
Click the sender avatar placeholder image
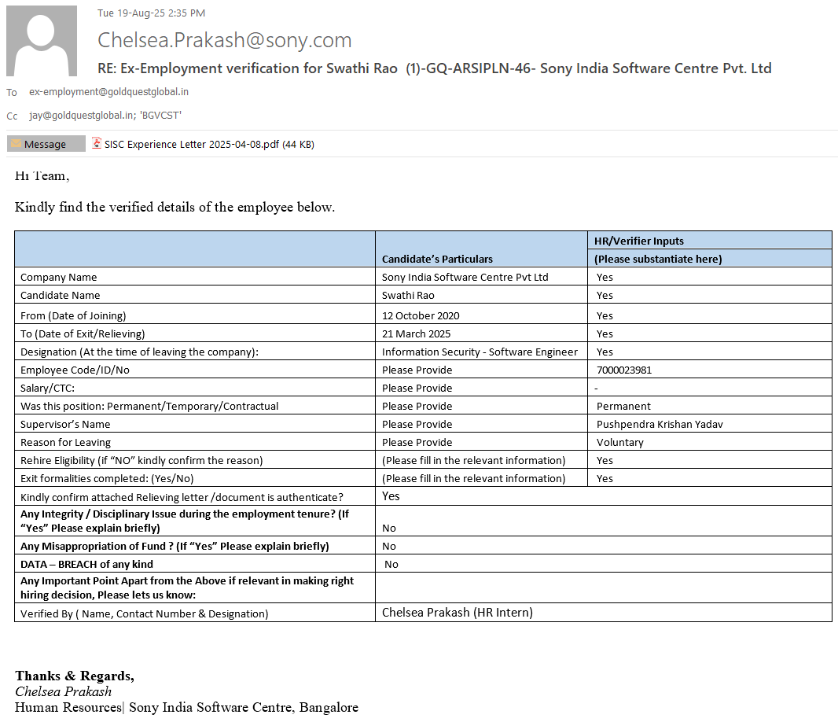[x=42, y=41]
